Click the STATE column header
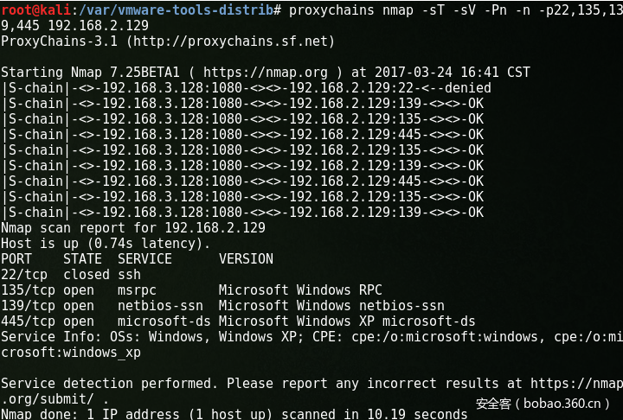Viewport: 623px width, 420px height. pos(82,259)
